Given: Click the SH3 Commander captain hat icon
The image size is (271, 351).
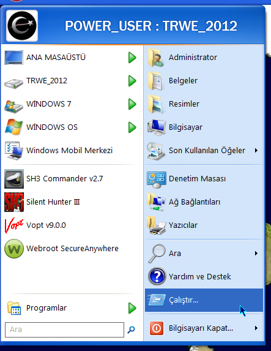Looking at the screenshot, I should (14, 179).
